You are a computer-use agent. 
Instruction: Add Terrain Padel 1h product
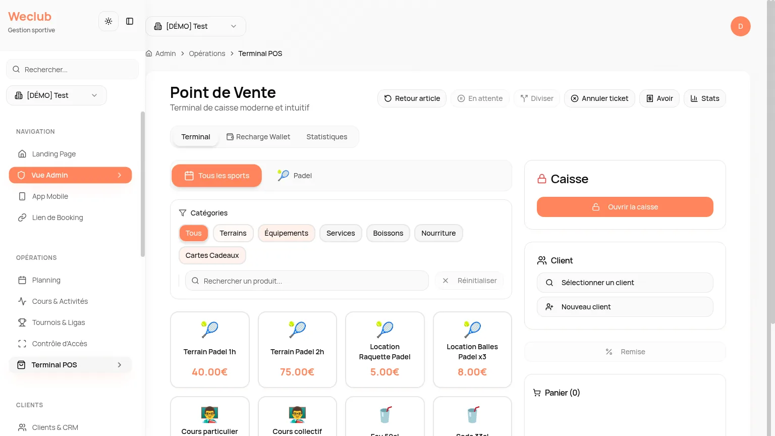pos(210,350)
